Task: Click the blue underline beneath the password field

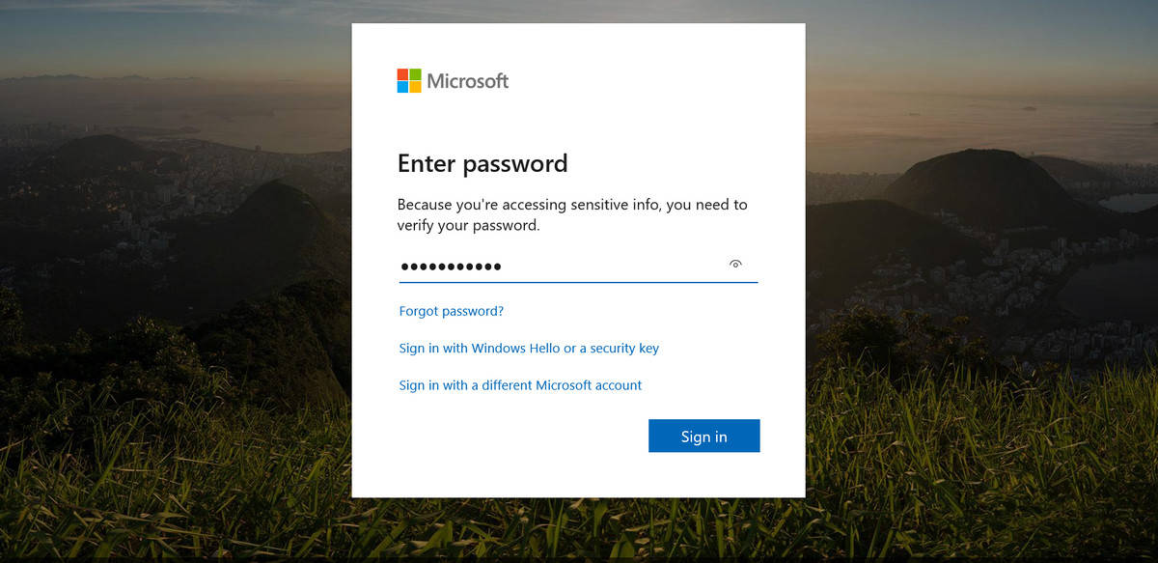Action: click(578, 282)
